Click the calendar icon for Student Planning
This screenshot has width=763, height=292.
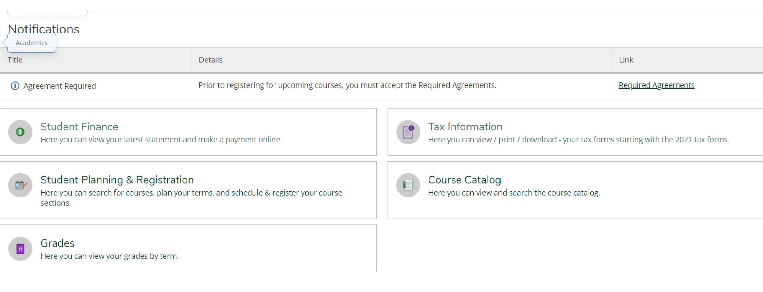point(20,185)
